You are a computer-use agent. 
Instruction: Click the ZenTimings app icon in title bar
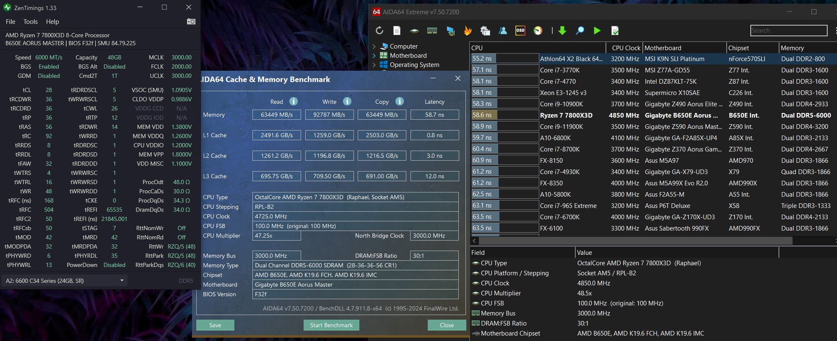point(7,8)
